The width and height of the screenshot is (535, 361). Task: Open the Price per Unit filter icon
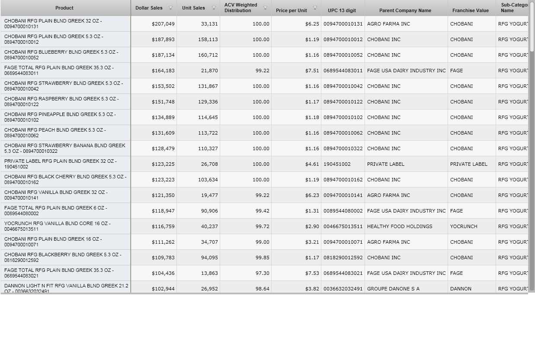click(x=315, y=8)
